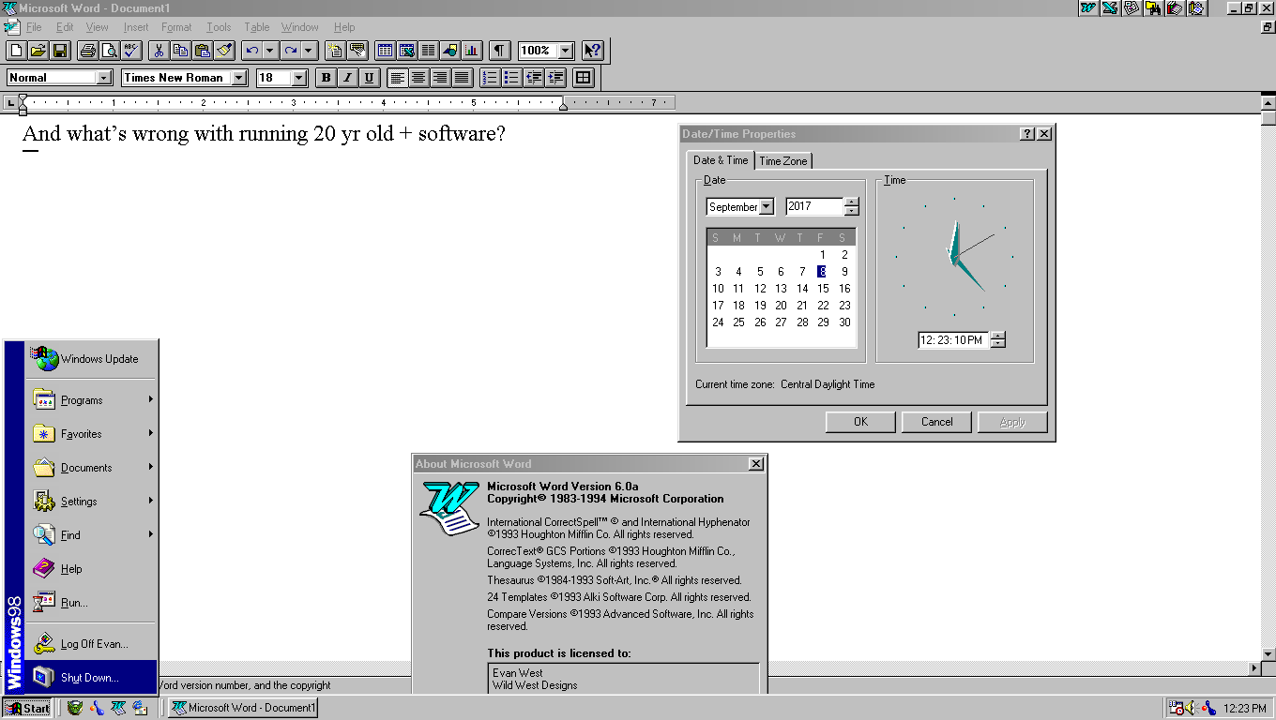Open the Times New Roman font dropdown
The image size is (1276, 720).
click(x=239, y=78)
